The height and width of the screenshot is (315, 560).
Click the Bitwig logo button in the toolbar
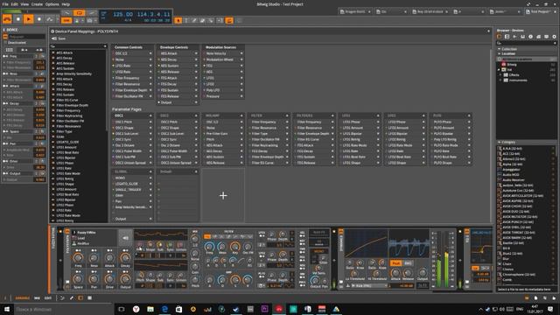(7, 19)
